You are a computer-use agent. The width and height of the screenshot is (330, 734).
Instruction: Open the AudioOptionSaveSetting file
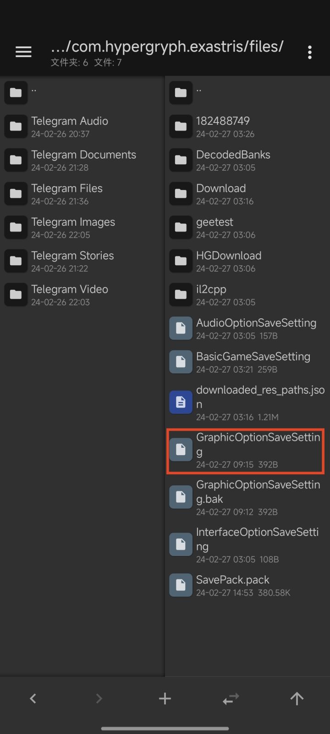[256, 328]
